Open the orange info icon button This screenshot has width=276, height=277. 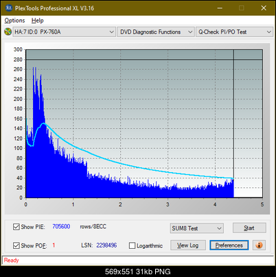(259, 245)
